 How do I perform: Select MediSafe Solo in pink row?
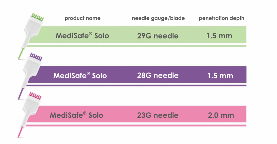tap(77, 115)
